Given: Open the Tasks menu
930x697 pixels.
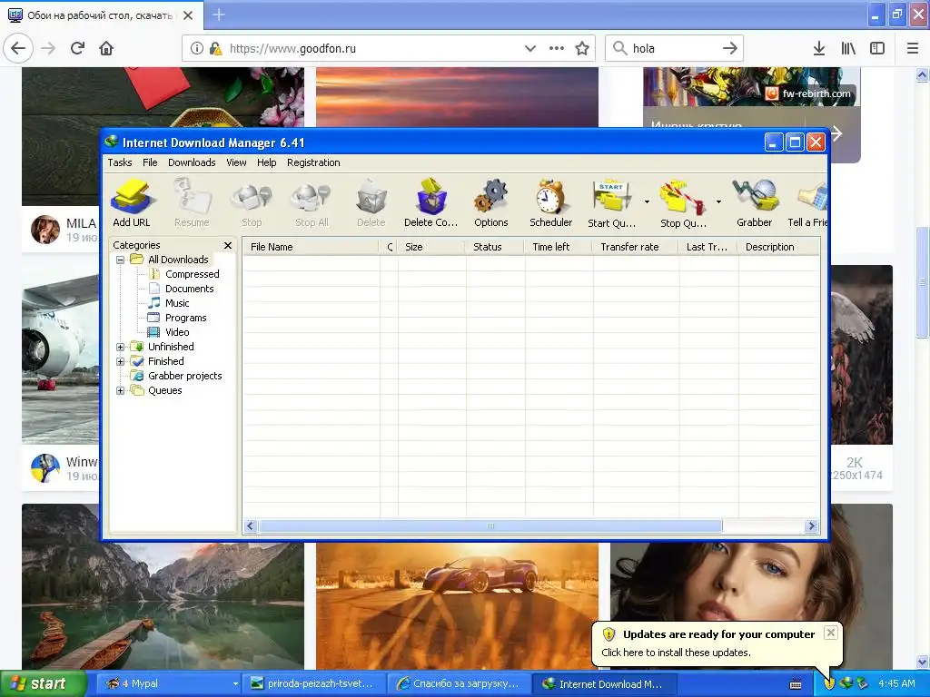Looking at the screenshot, I should click(120, 162).
